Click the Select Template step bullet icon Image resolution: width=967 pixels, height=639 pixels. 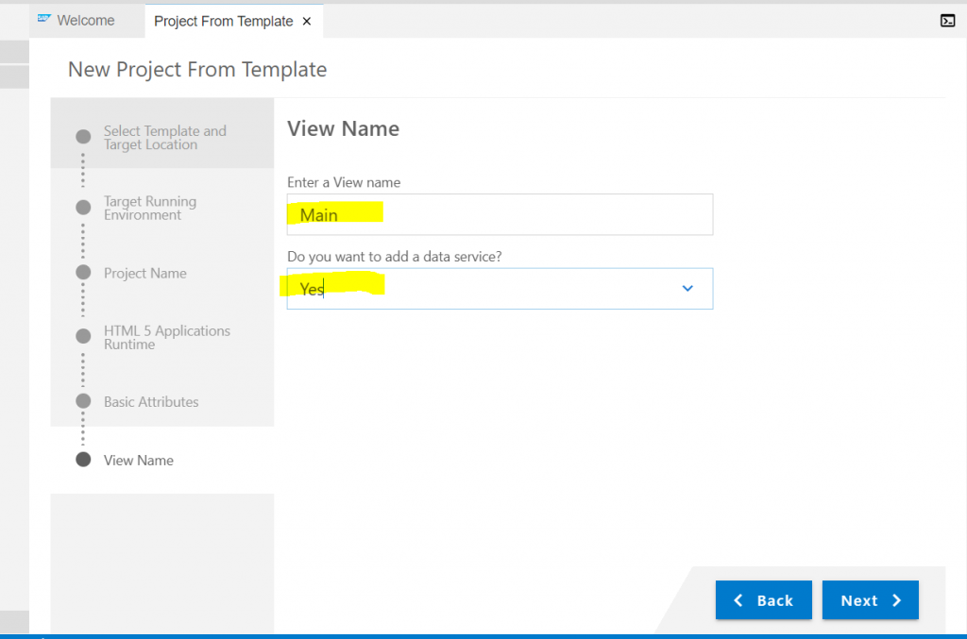point(83,136)
